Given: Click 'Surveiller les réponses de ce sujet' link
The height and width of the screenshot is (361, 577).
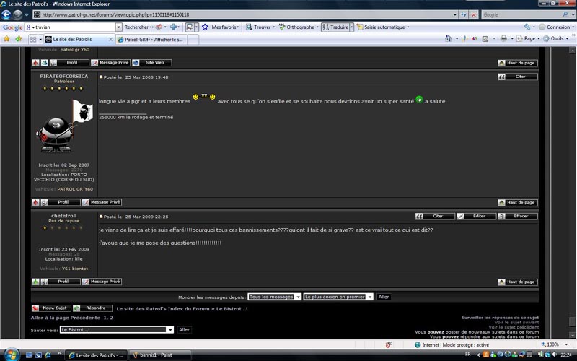Looking at the screenshot, I should (x=500, y=317).
